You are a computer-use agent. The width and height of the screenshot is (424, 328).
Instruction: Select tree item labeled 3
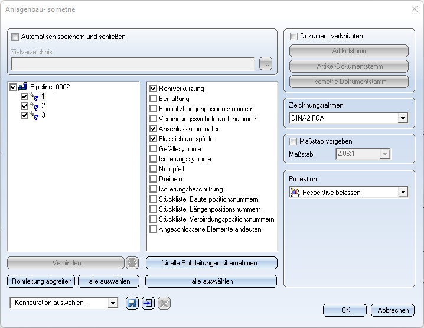tap(43, 115)
